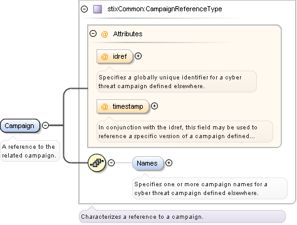Select the Campaign element

[x=20, y=126]
